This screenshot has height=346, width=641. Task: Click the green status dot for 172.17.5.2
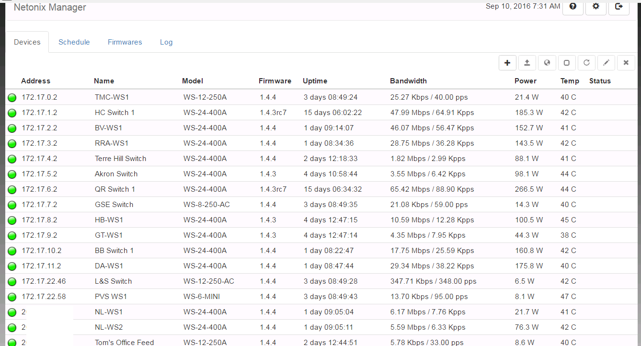click(x=12, y=174)
